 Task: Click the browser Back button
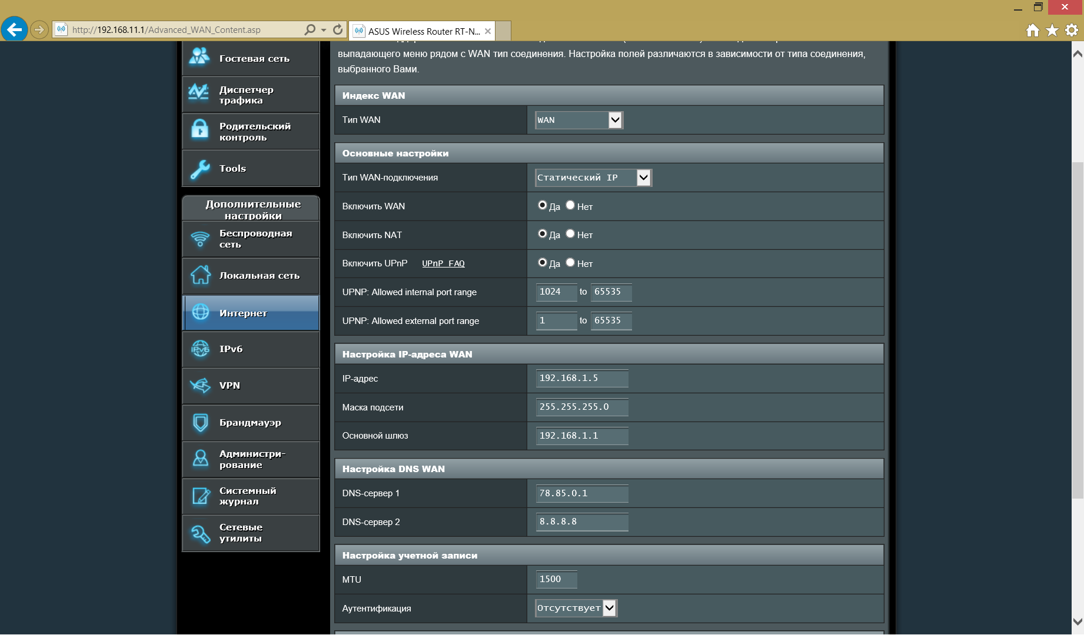(x=14, y=29)
